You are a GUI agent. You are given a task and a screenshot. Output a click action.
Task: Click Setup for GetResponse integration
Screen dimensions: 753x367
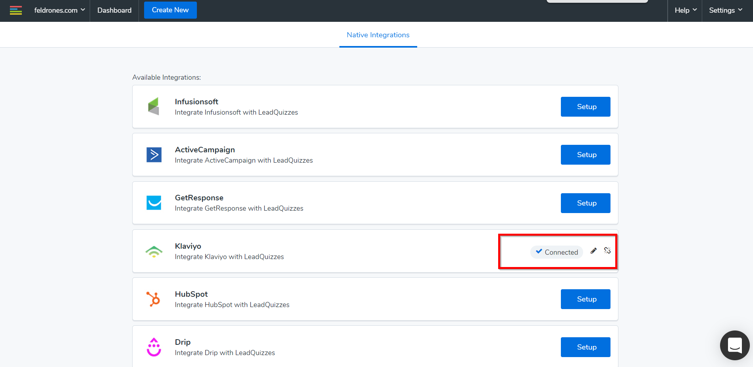585,203
